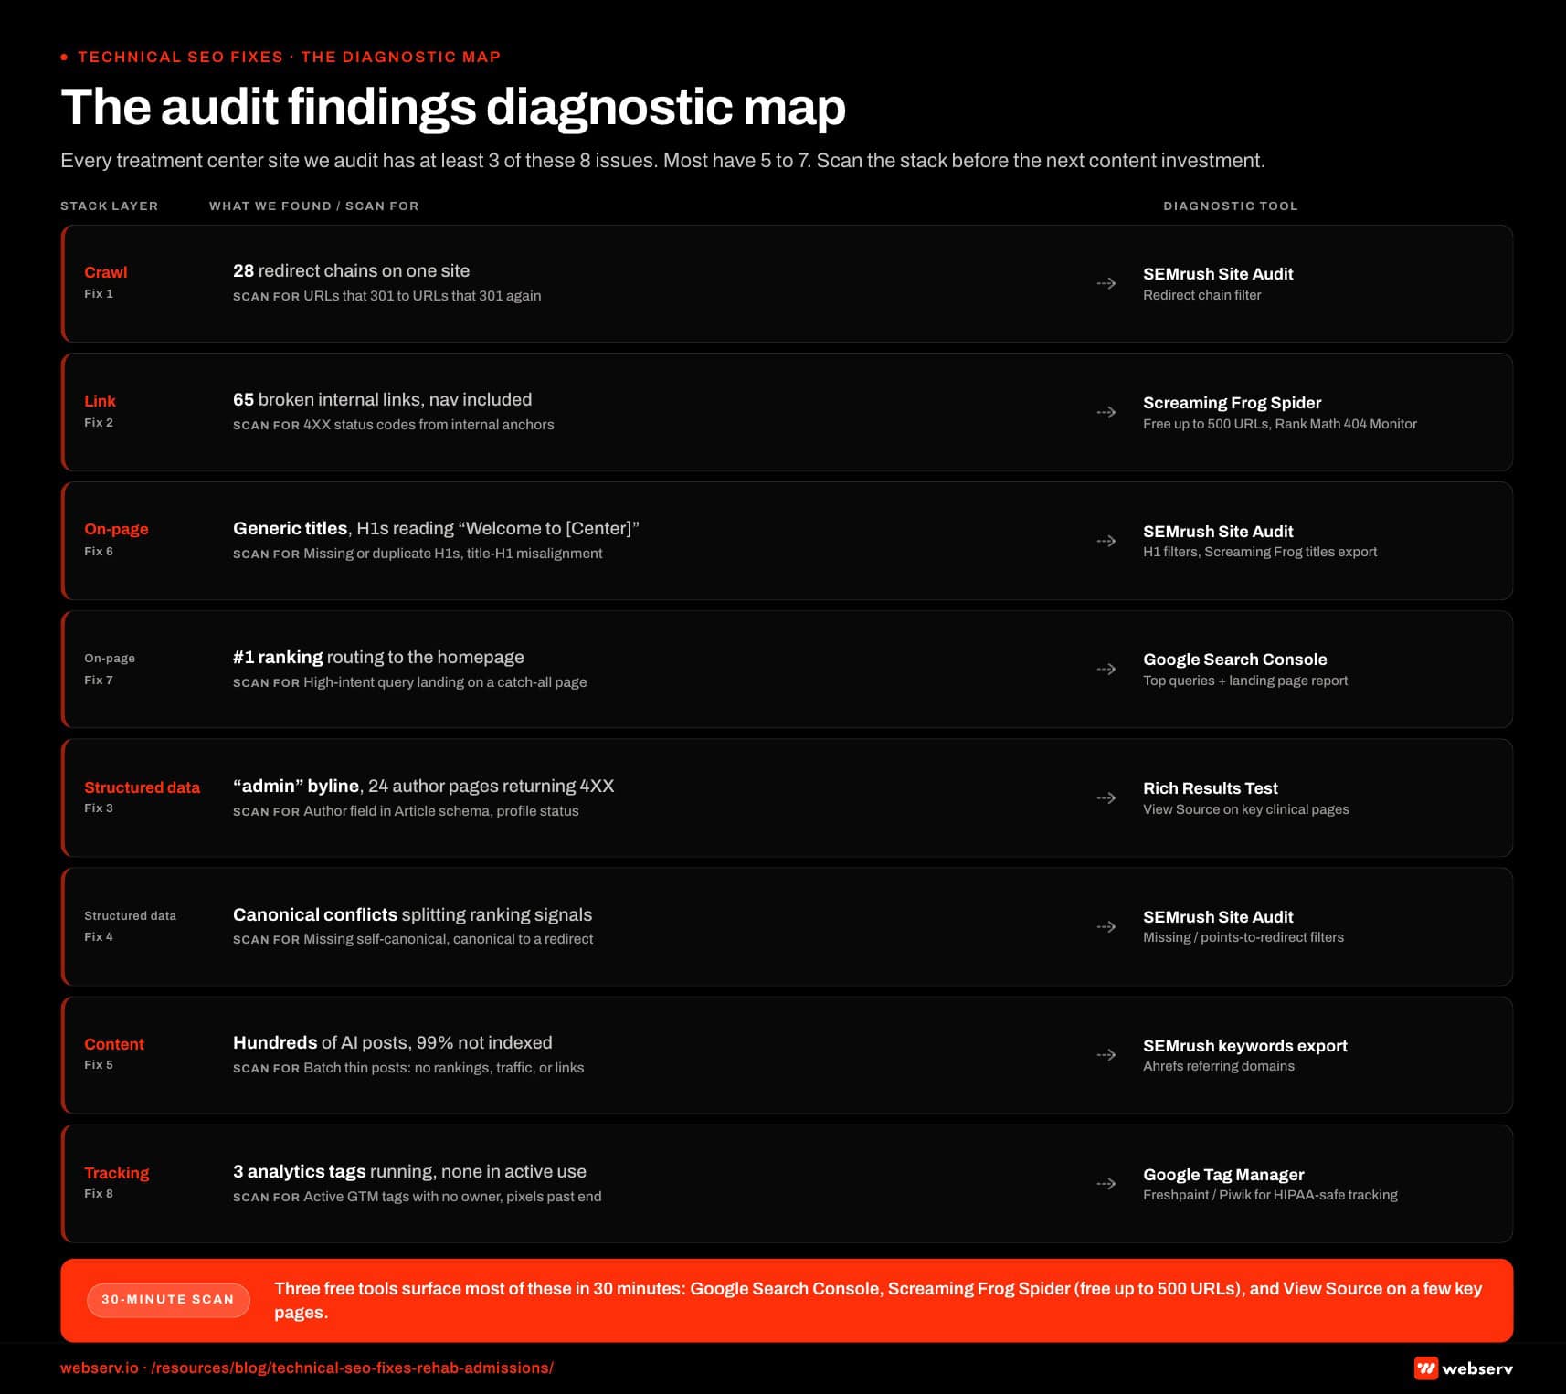Click '3 analytics tags running' finding
The height and width of the screenshot is (1394, 1566).
pos(410,1171)
